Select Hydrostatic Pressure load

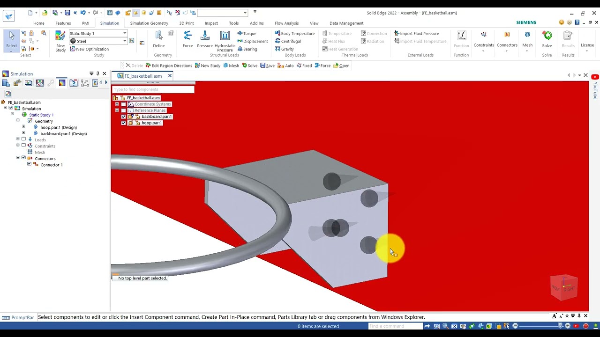(x=225, y=41)
